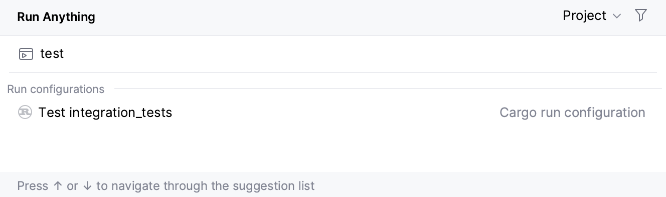Focus the search field containing test
666x197 pixels.
tap(333, 54)
